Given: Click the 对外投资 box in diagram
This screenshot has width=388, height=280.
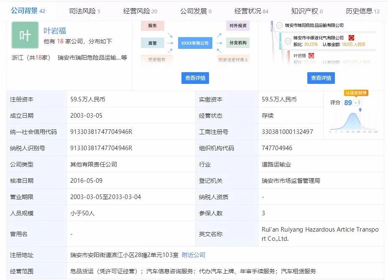Looking at the screenshot, I should pos(237,26).
